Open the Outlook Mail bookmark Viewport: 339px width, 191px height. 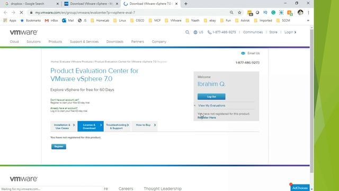pyautogui.click(x=68, y=20)
